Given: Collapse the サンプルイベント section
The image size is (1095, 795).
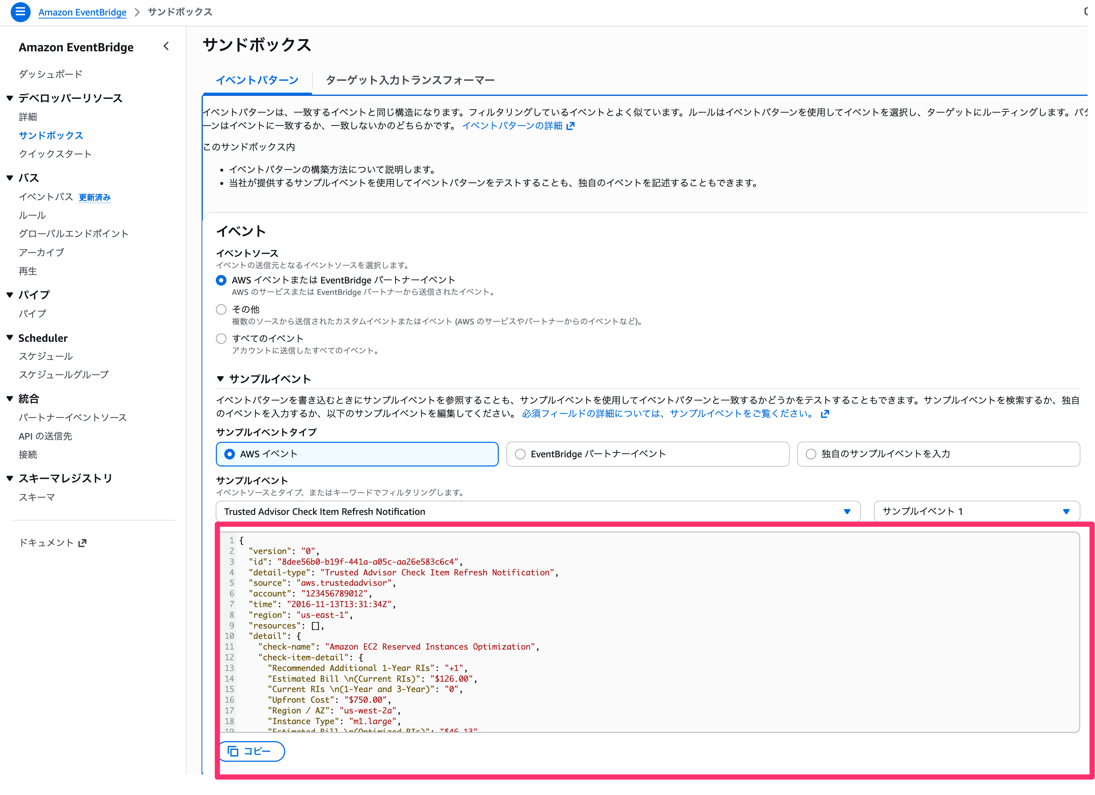Looking at the screenshot, I should pyautogui.click(x=221, y=379).
